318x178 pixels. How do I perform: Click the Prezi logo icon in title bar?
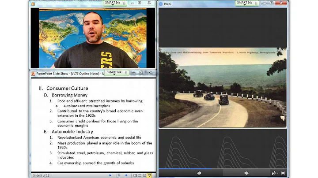(161, 4)
